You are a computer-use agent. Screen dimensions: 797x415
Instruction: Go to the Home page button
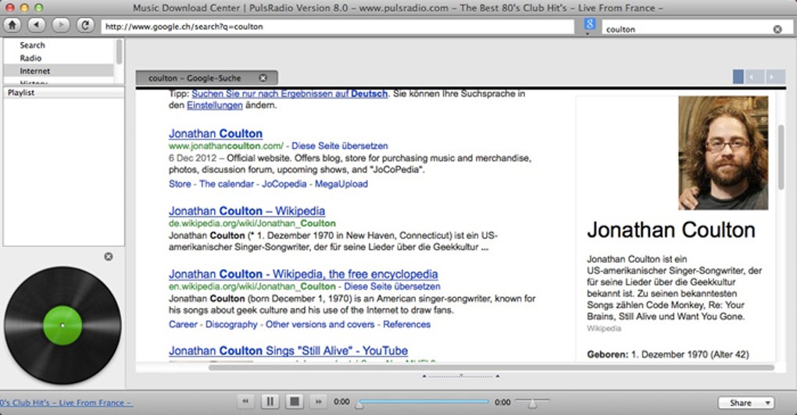coord(13,24)
